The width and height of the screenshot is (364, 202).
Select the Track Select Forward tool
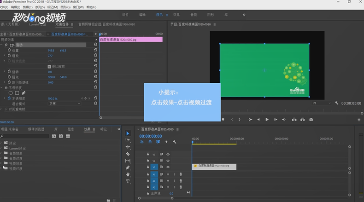pyautogui.click(x=128, y=140)
